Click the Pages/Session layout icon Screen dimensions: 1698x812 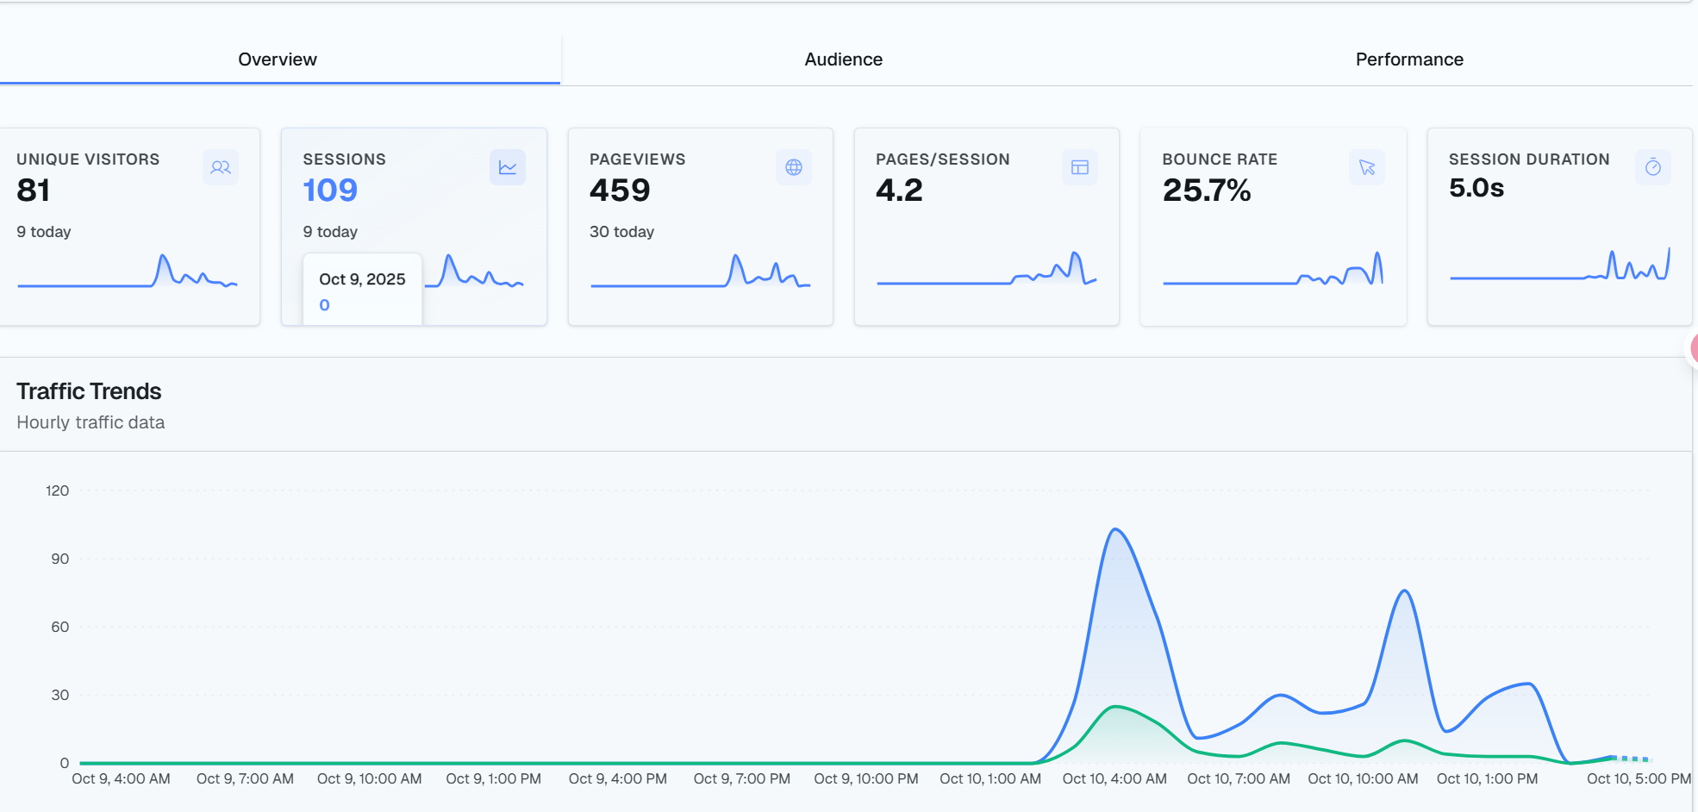coord(1080,167)
